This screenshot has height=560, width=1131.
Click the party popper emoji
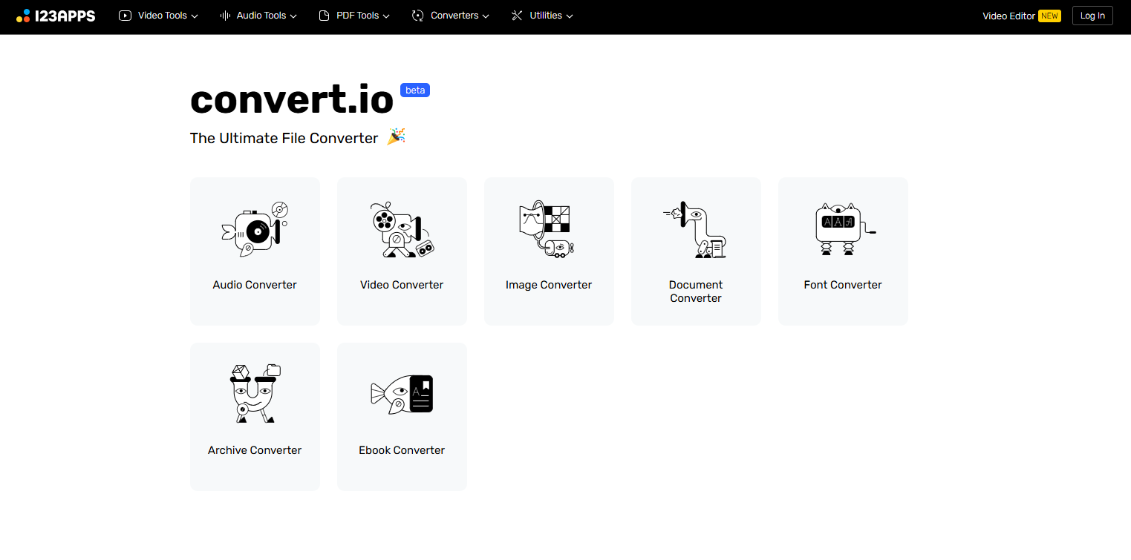[397, 136]
